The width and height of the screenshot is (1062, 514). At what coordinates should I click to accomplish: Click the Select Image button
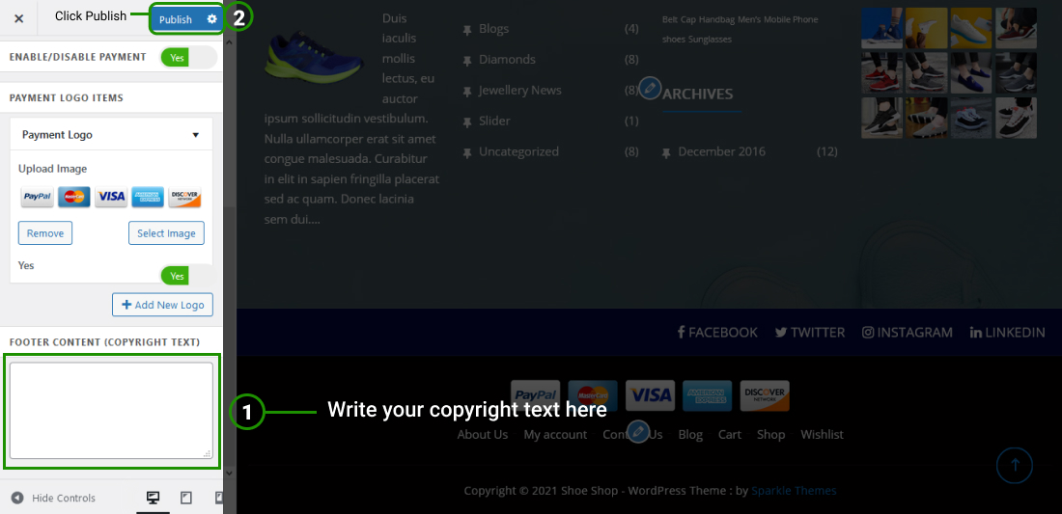coord(166,233)
